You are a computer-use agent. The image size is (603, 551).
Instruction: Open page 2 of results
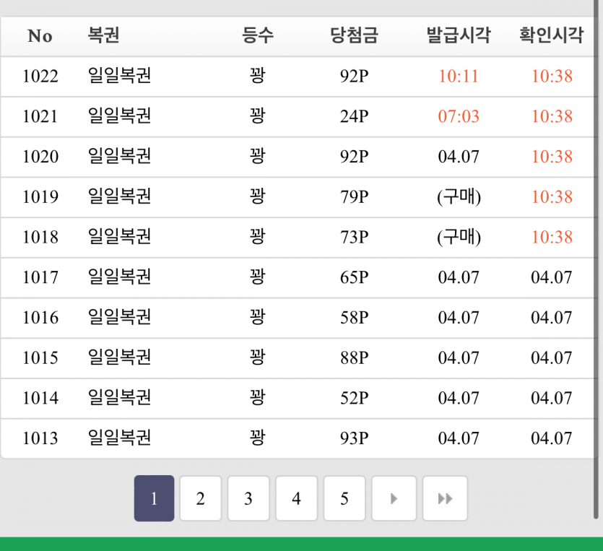[200, 498]
